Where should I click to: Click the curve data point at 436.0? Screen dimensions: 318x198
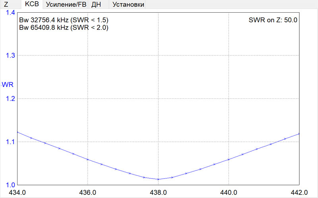click(87, 160)
